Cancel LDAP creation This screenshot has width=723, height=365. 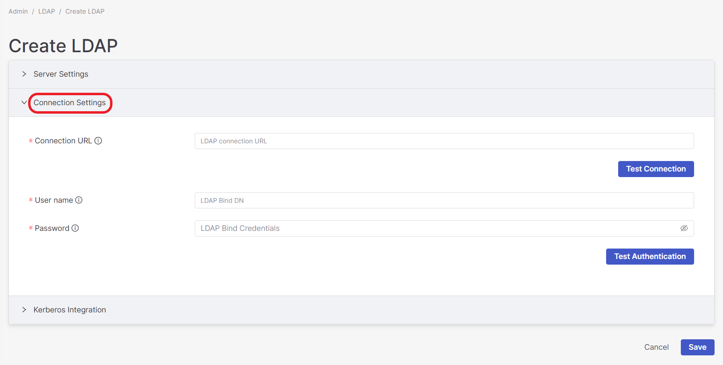click(656, 347)
